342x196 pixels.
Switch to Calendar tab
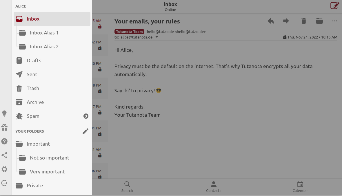(300, 187)
